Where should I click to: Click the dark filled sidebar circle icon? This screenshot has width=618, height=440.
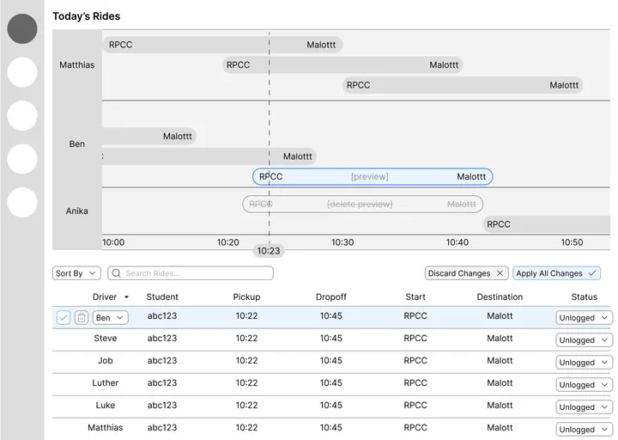22,29
